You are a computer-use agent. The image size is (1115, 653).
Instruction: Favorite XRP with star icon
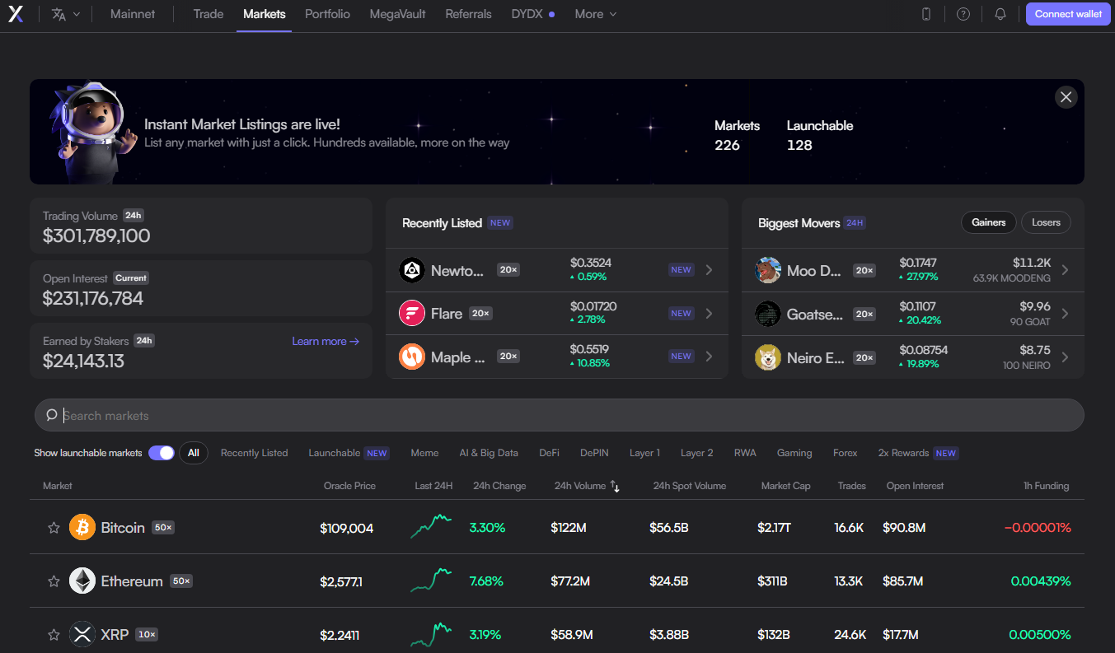pos(54,635)
